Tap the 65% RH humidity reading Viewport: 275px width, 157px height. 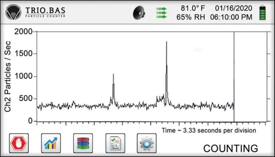(x=191, y=17)
